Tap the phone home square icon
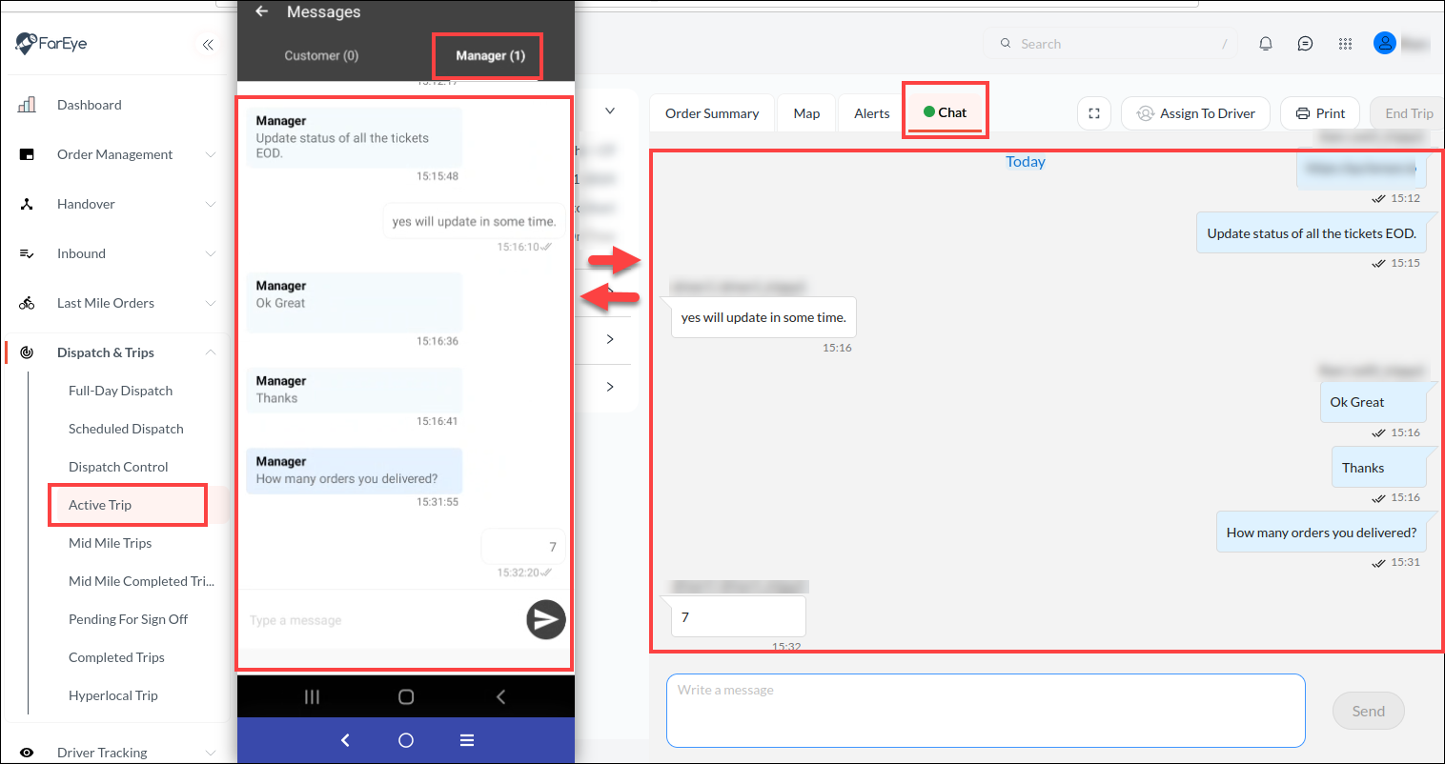Screen dimensions: 1445x764 click(x=406, y=697)
